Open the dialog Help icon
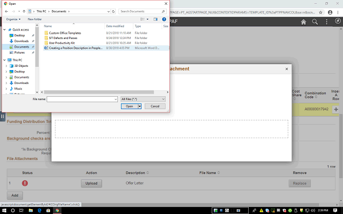This screenshot has height=214, width=343. tap(164, 19)
